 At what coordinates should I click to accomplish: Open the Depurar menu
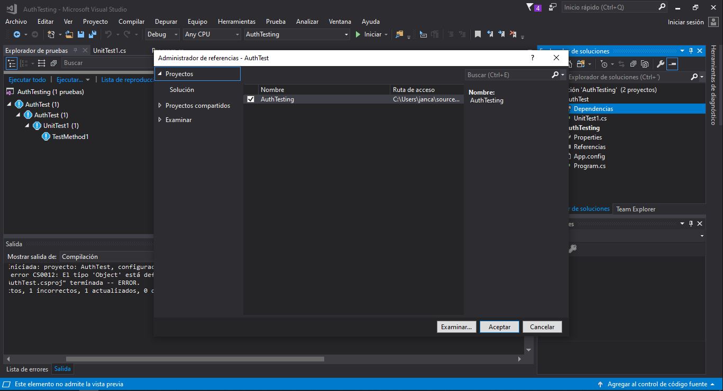[166, 22]
